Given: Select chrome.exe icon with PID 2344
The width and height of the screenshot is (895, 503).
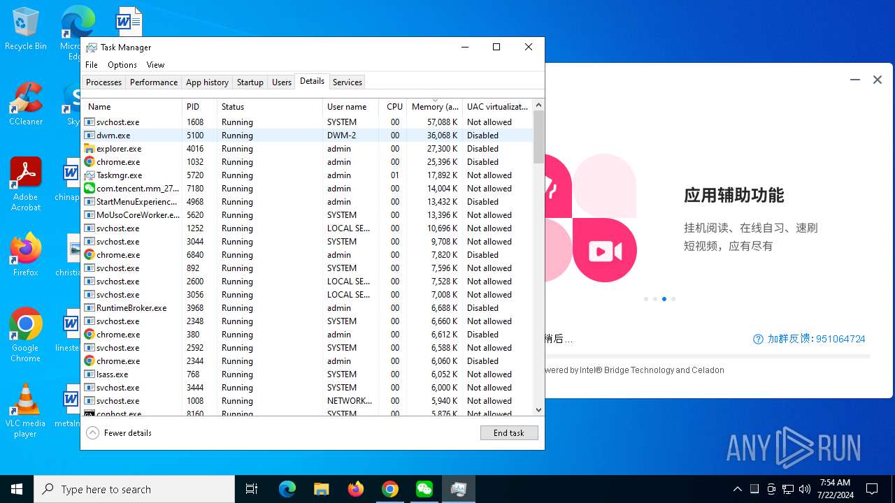Looking at the screenshot, I should (x=89, y=361).
